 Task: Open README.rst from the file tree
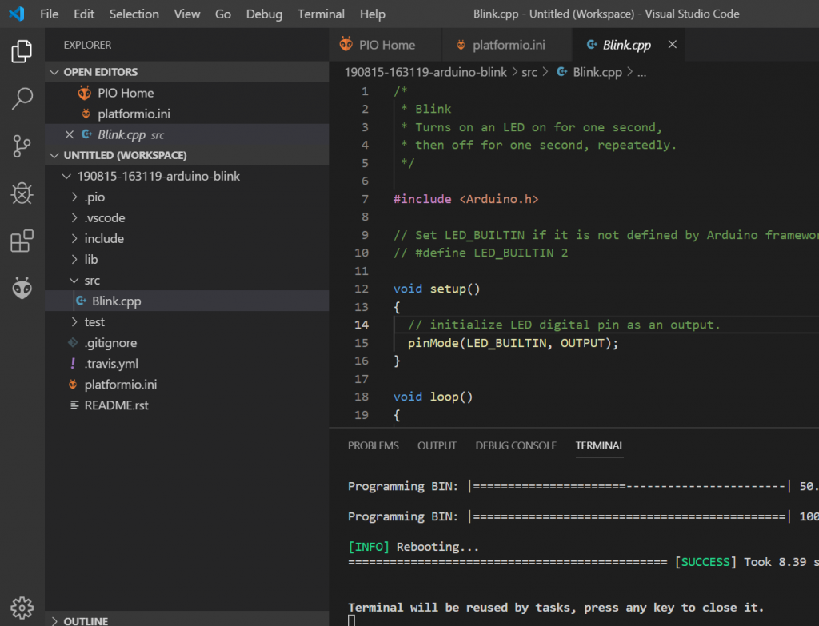click(116, 405)
